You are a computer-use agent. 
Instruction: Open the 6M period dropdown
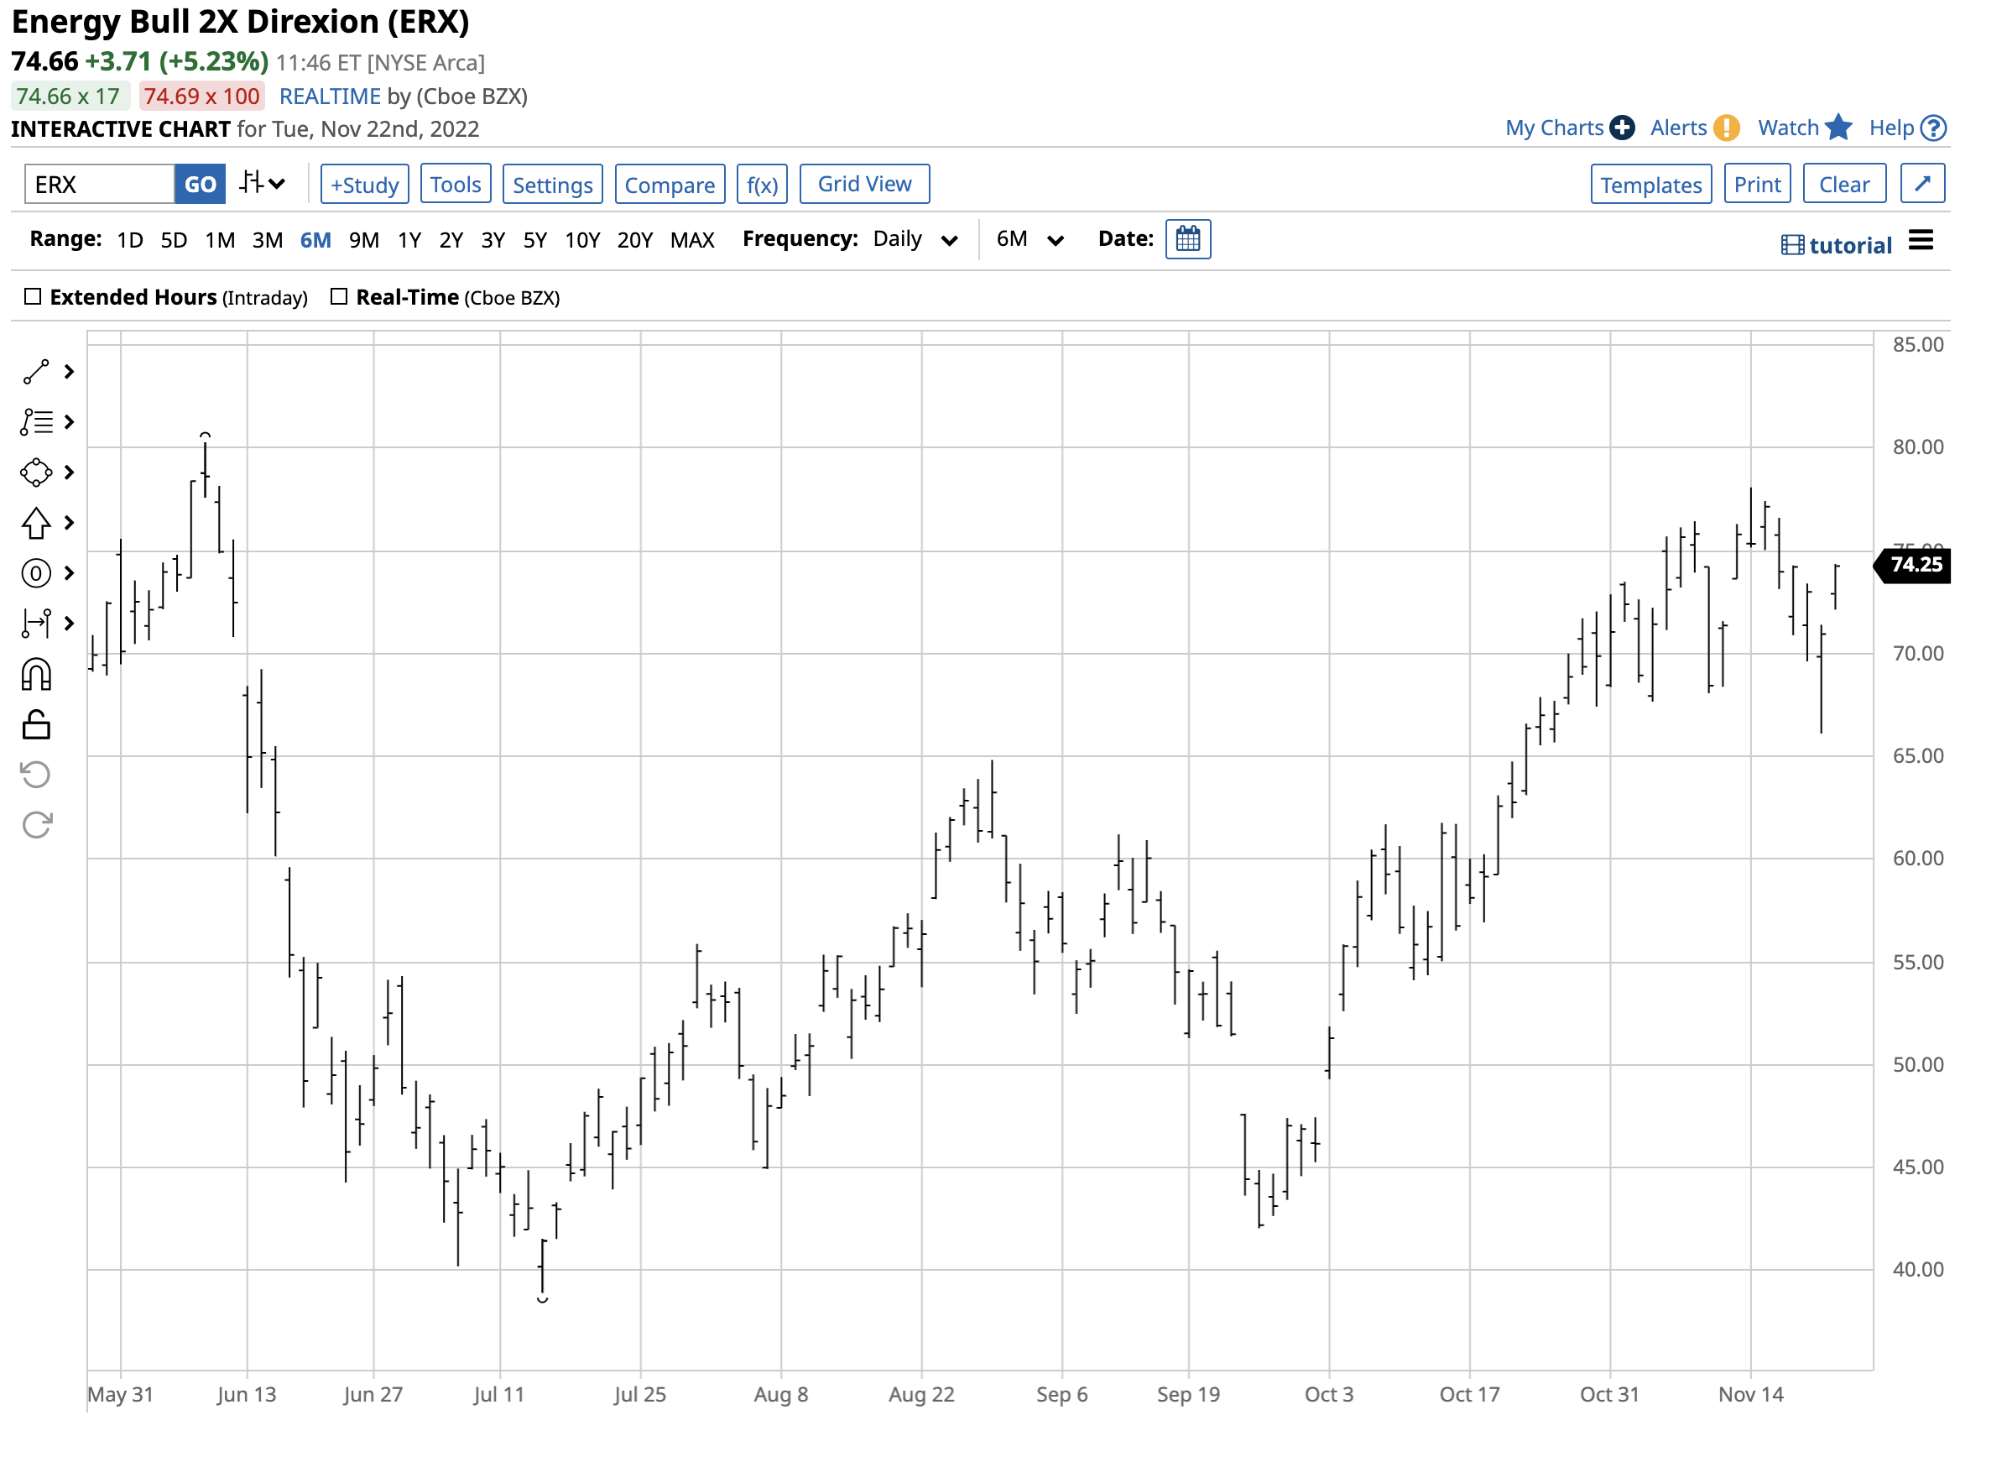(1030, 239)
